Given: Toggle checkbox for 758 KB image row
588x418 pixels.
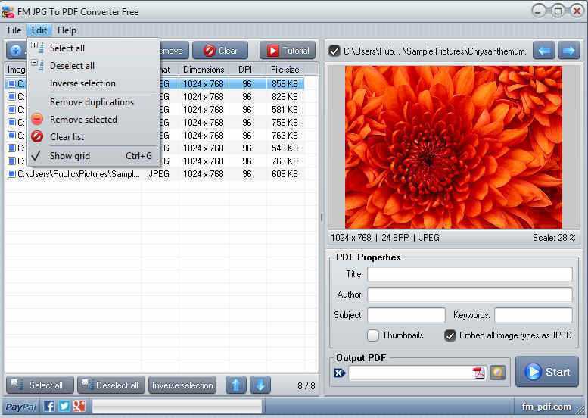Looking at the screenshot, I should (x=11, y=123).
